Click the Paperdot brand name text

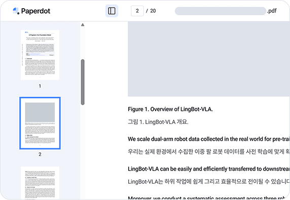(x=35, y=11)
